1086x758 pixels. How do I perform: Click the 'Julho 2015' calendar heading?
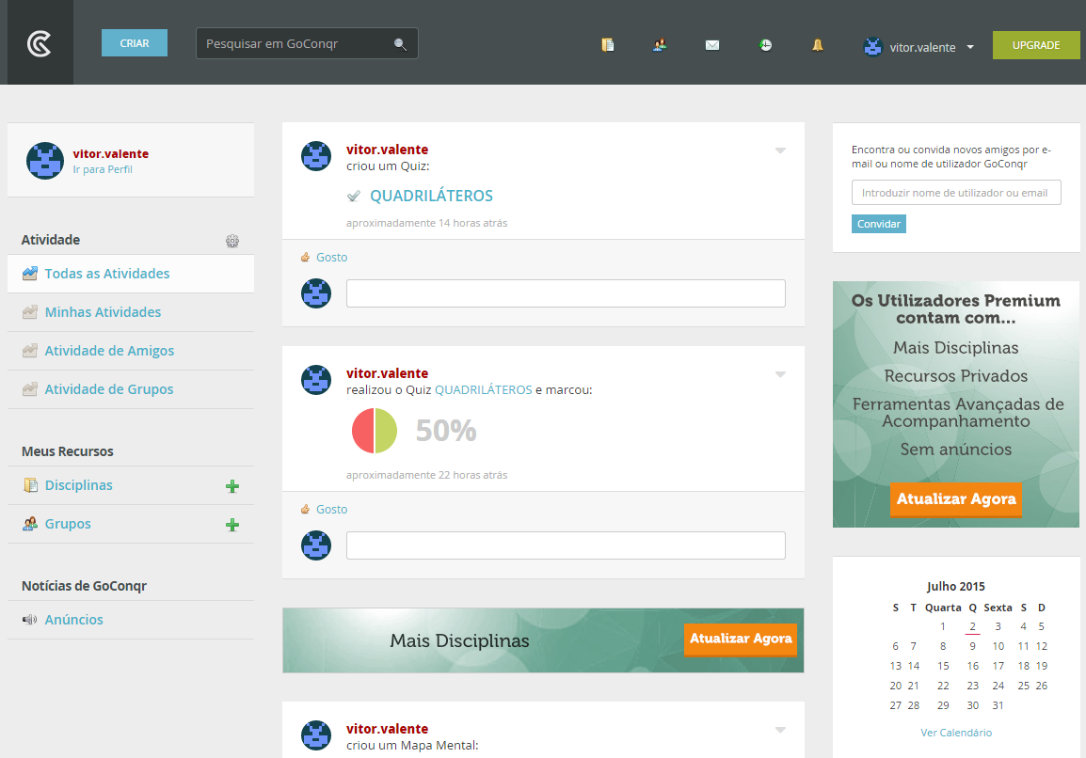tap(956, 586)
